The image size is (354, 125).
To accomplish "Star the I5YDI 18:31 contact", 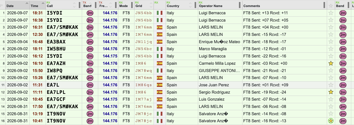I will 331,13.
